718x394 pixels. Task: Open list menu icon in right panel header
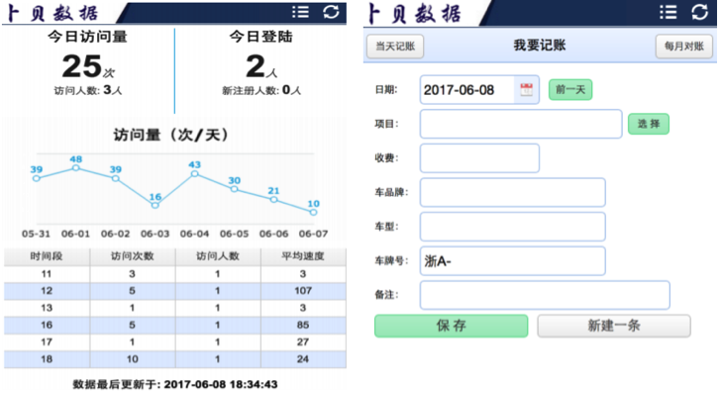click(x=668, y=12)
